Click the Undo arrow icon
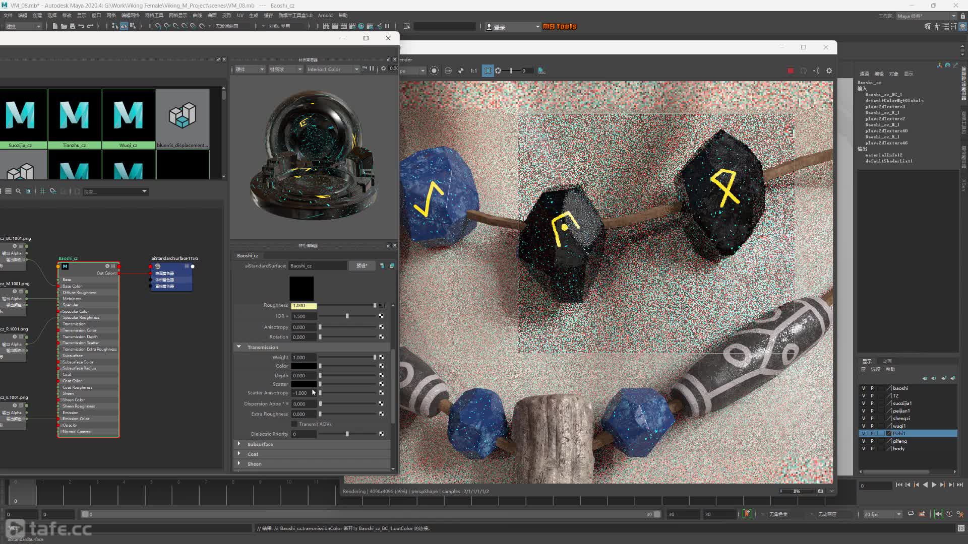The height and width of the screenshot is (544, 968). [x=81, y=26]
